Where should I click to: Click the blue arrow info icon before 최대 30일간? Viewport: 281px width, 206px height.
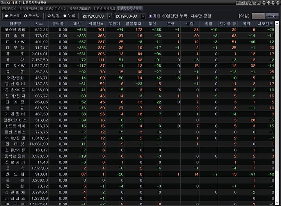tap(150, 16)
